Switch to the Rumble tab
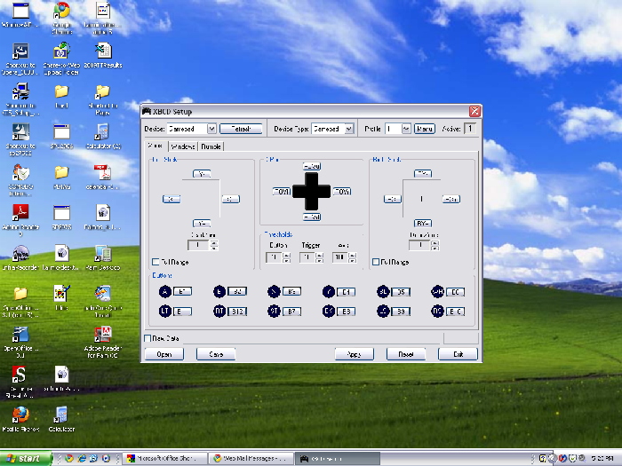 pos(211,146)
